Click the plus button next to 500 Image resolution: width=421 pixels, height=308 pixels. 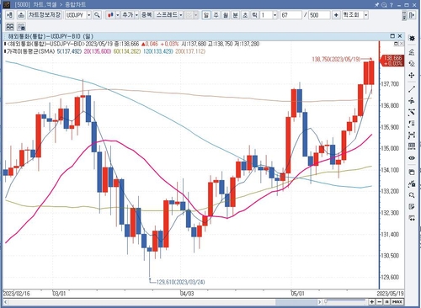point(336,15)
